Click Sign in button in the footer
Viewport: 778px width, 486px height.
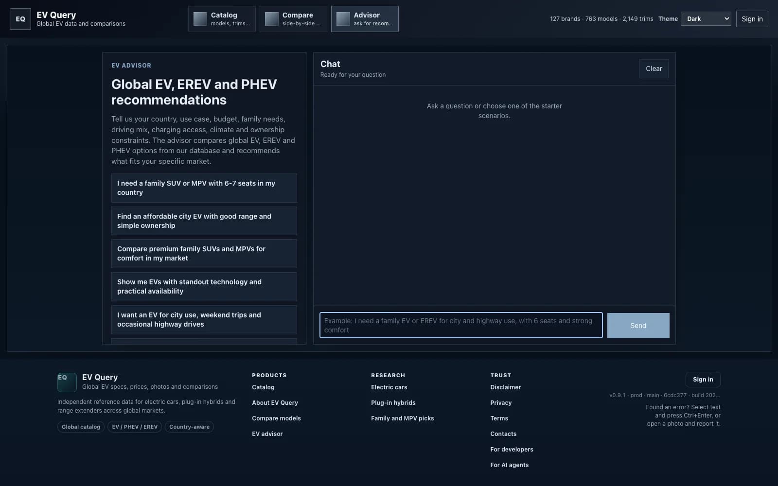703,380
